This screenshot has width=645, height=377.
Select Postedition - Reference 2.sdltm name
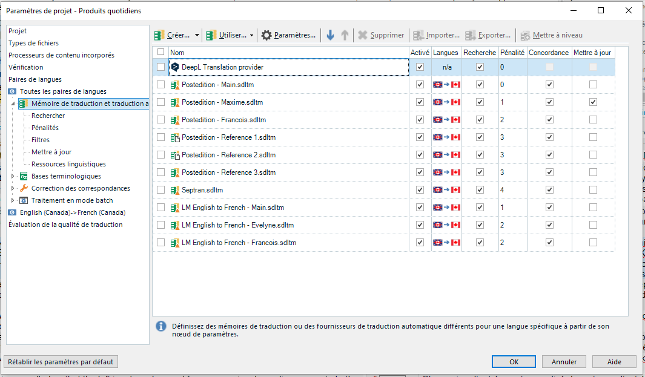point(229,155)
